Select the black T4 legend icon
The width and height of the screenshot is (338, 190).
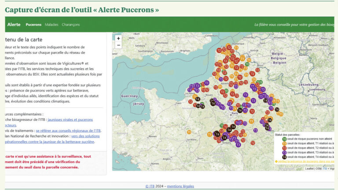(284, 157)
